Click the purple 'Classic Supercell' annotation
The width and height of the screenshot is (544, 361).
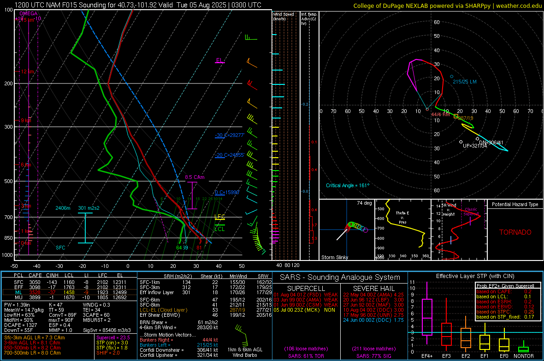point(471,212)
